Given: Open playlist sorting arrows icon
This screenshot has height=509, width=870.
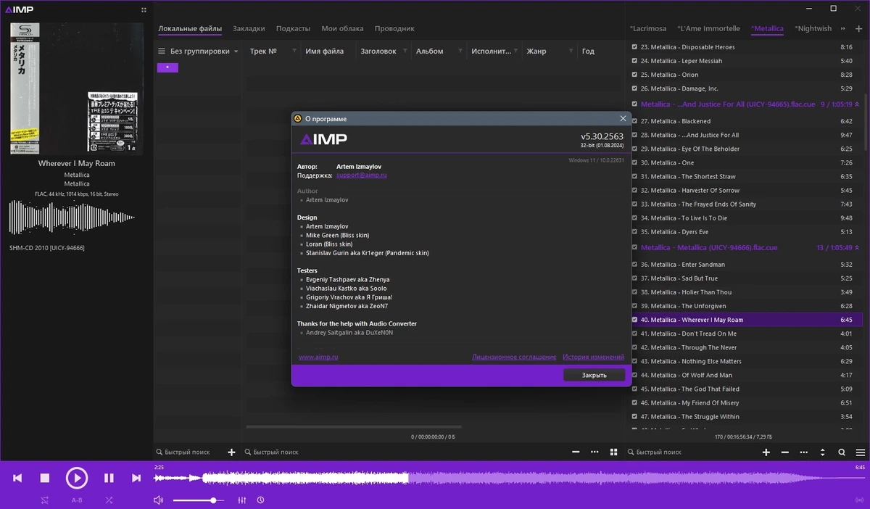Looking at the screenshot, I should 823,452.
